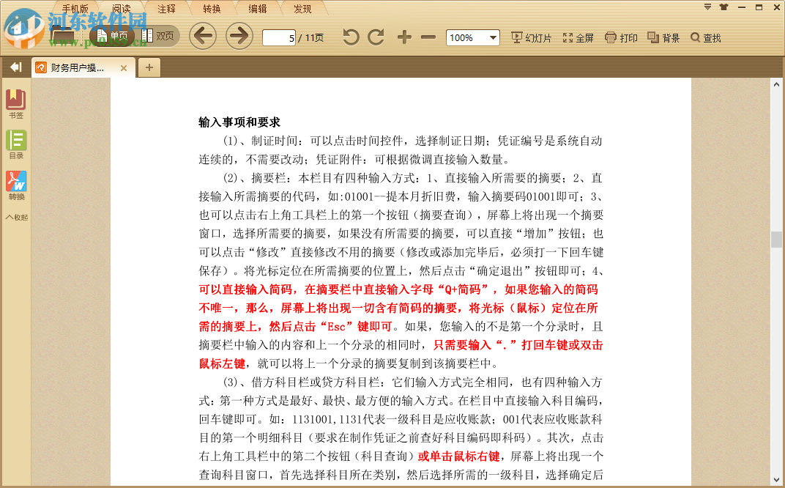
Task: Rotate the page counterclockwise
Action: coord(350,37)
